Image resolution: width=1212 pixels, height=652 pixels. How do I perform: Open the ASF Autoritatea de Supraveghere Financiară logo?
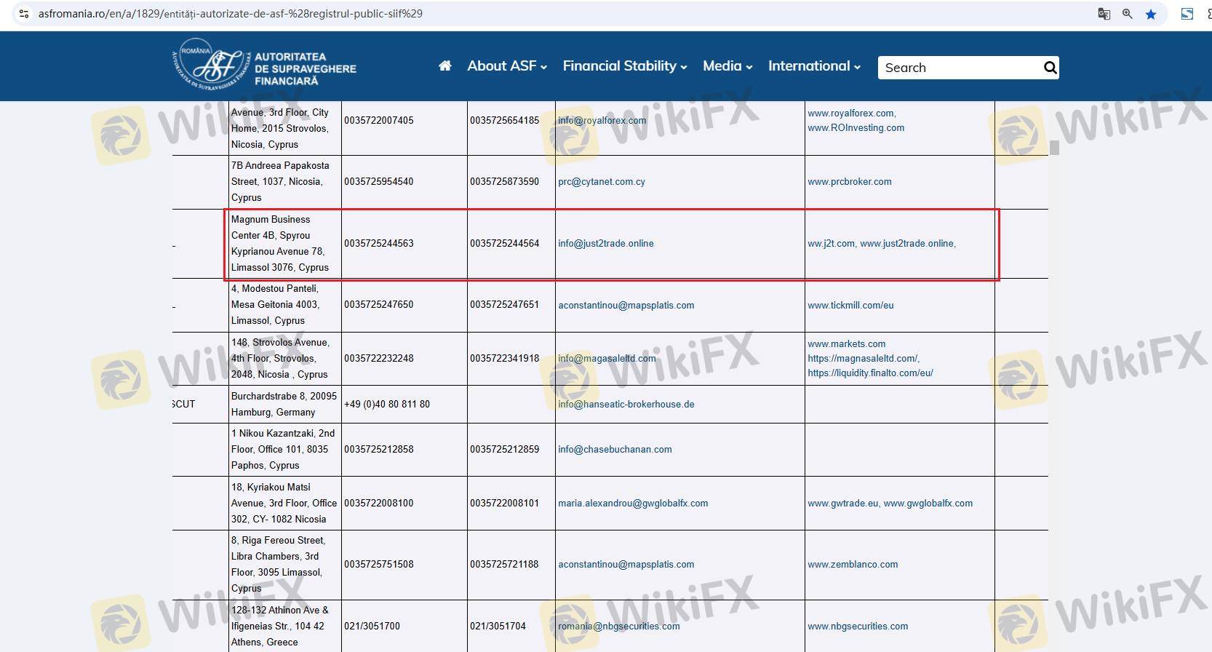coord(264,65)
